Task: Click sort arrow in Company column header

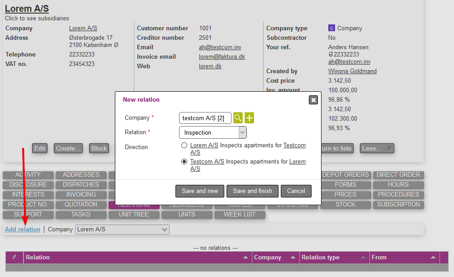Action: click(x=293, y=258)
